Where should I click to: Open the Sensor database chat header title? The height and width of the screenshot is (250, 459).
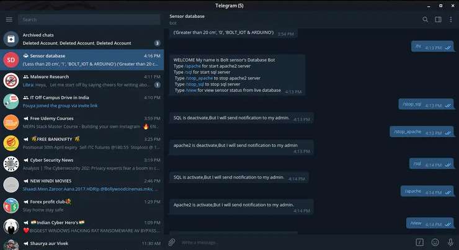pyautogui.click(x=187, y=16)
